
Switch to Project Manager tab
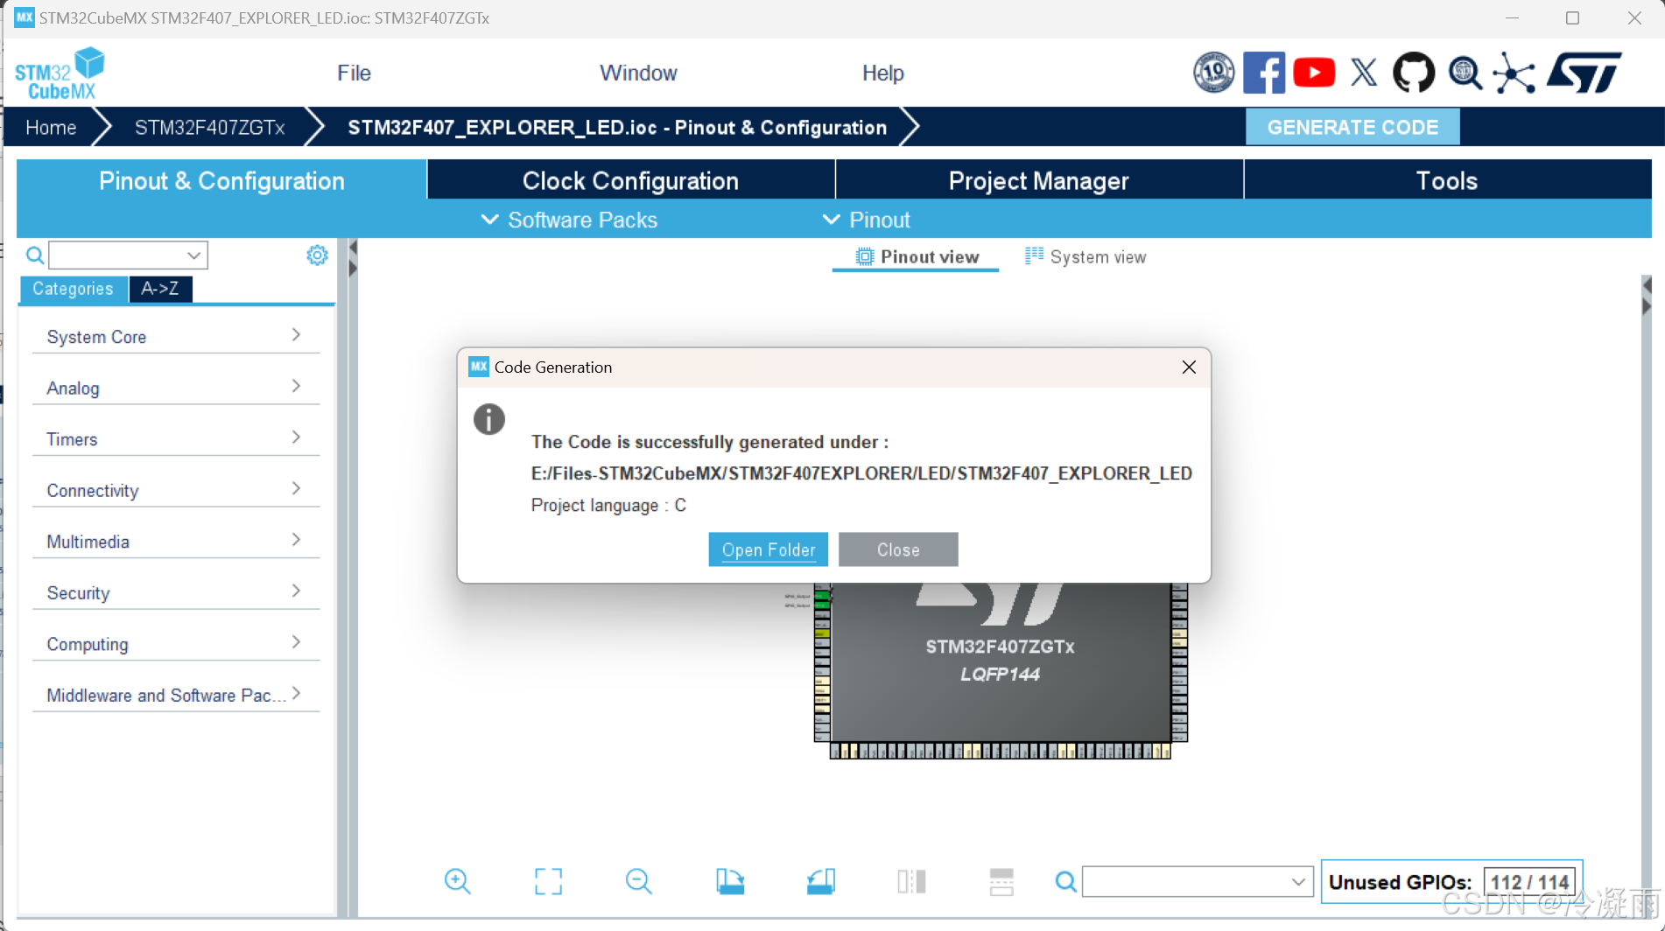pos(1039,180)
